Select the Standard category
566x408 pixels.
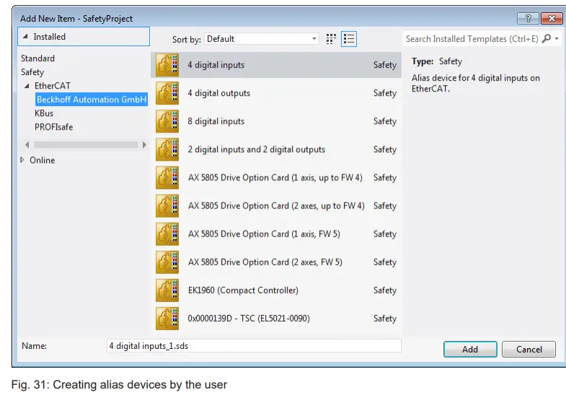(x=37, y=58)
